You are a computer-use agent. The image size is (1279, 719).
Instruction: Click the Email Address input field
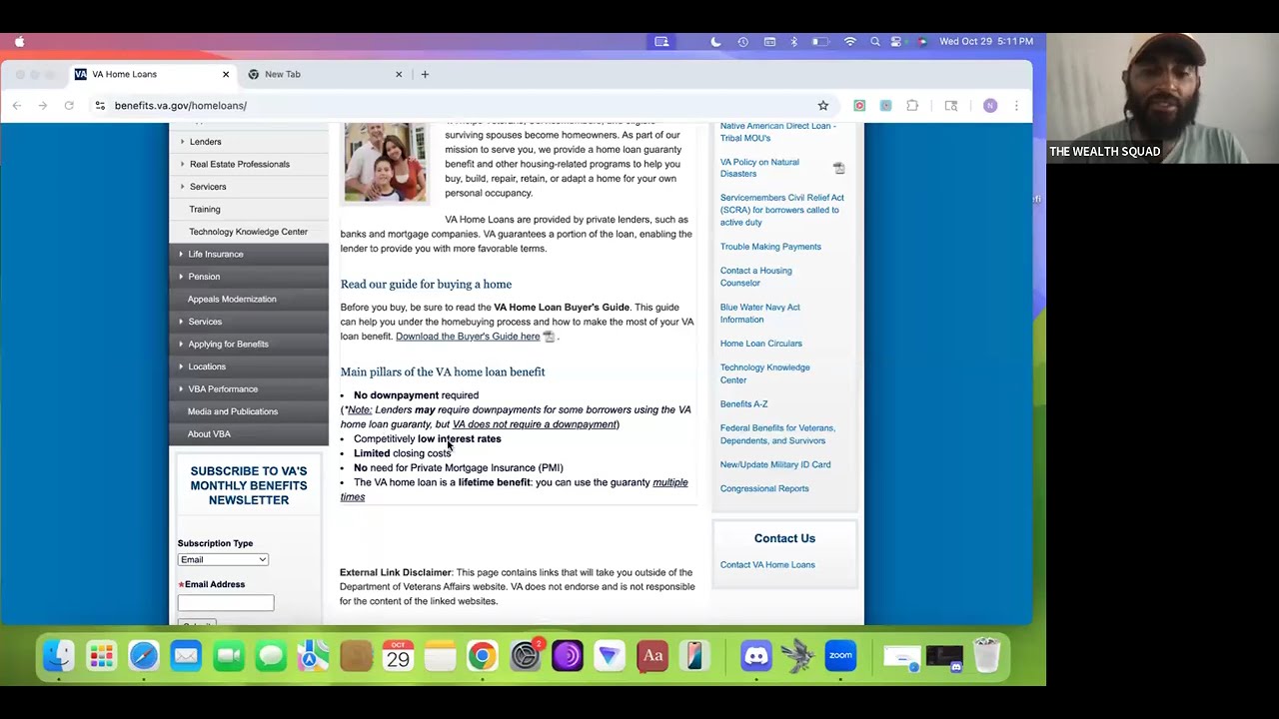[x=226, y=603]
